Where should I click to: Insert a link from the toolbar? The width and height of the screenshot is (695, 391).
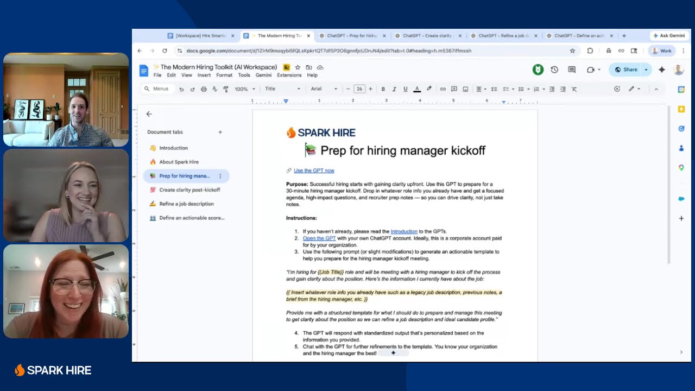point(443,89)
